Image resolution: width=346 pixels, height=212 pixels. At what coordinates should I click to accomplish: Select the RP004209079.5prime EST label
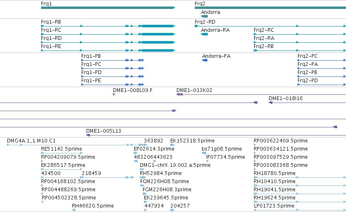(68, 157)
